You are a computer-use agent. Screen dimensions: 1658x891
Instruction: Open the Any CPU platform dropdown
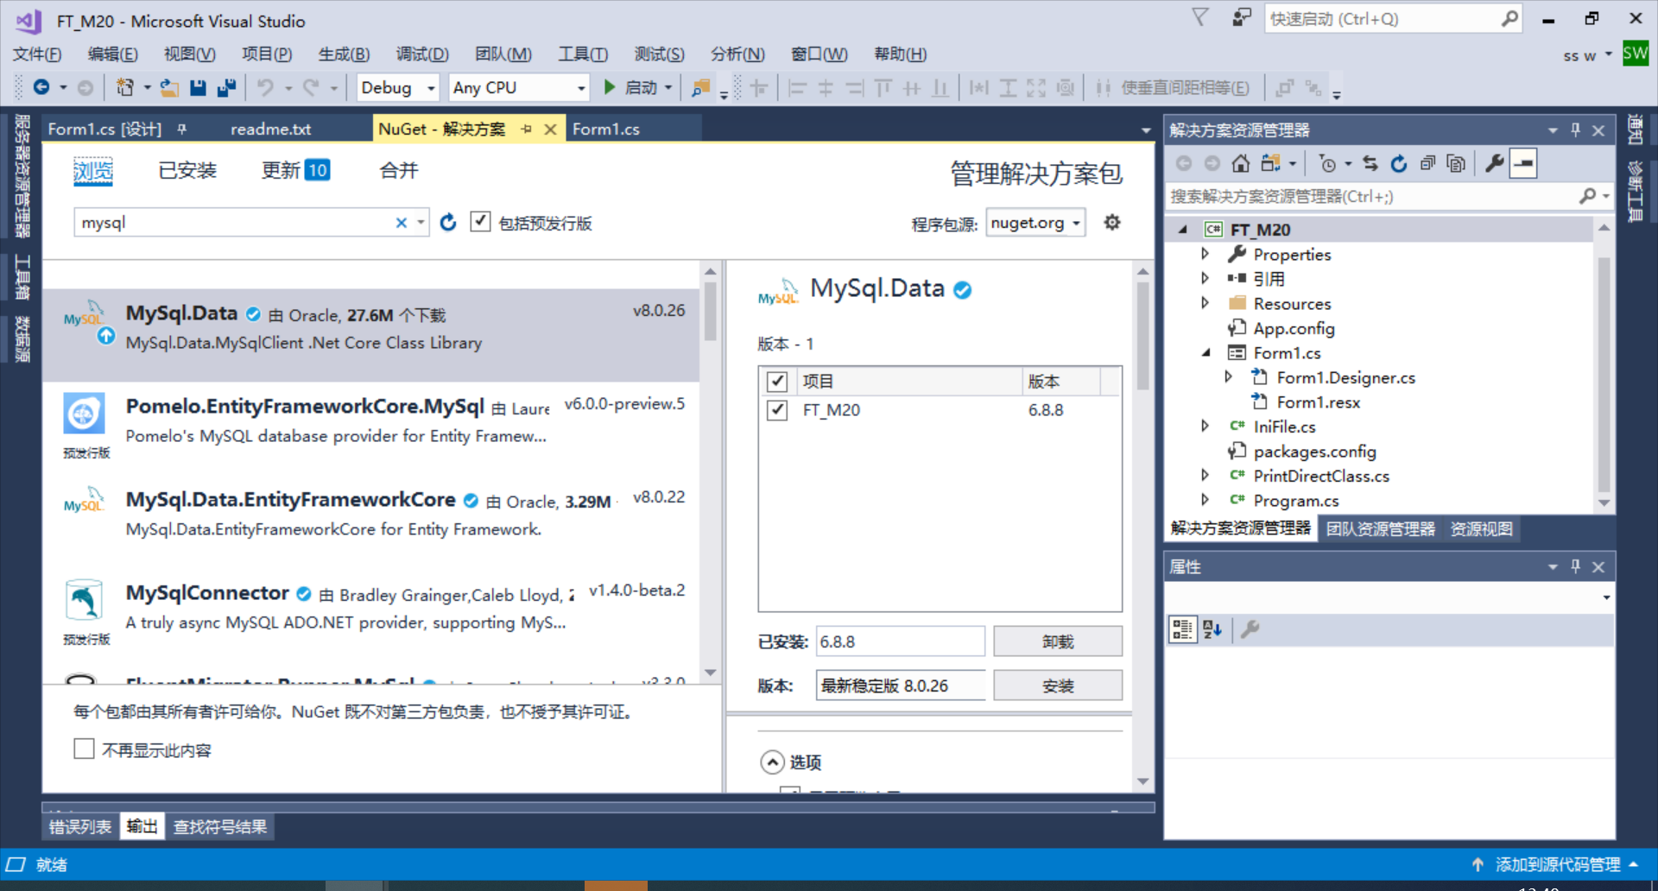click(x=519, y=87)
